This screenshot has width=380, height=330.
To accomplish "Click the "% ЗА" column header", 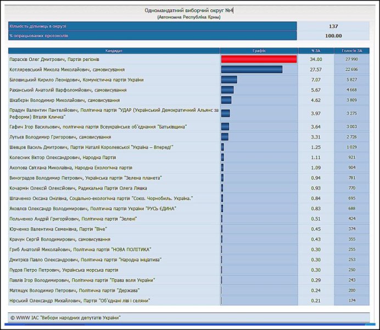I will click(x=316, y=51).
